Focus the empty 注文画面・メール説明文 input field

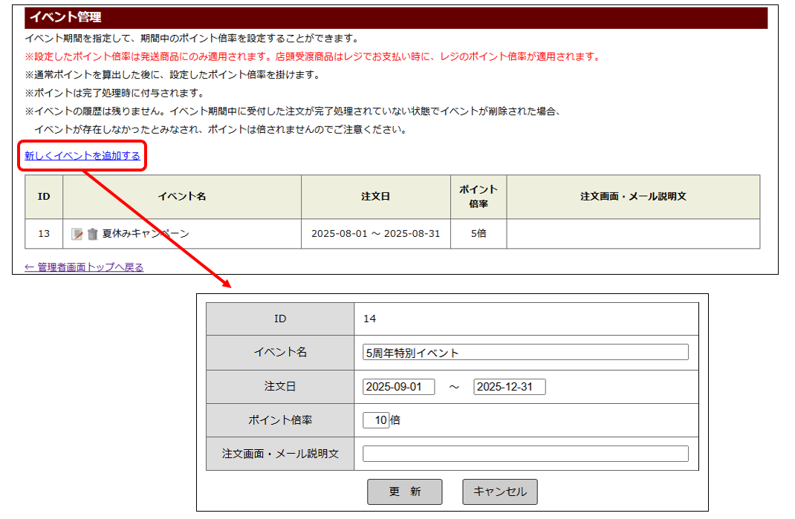[x=525, y=454]
